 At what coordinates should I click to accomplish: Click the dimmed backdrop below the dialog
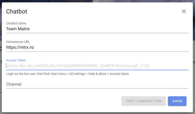(98, 113)
